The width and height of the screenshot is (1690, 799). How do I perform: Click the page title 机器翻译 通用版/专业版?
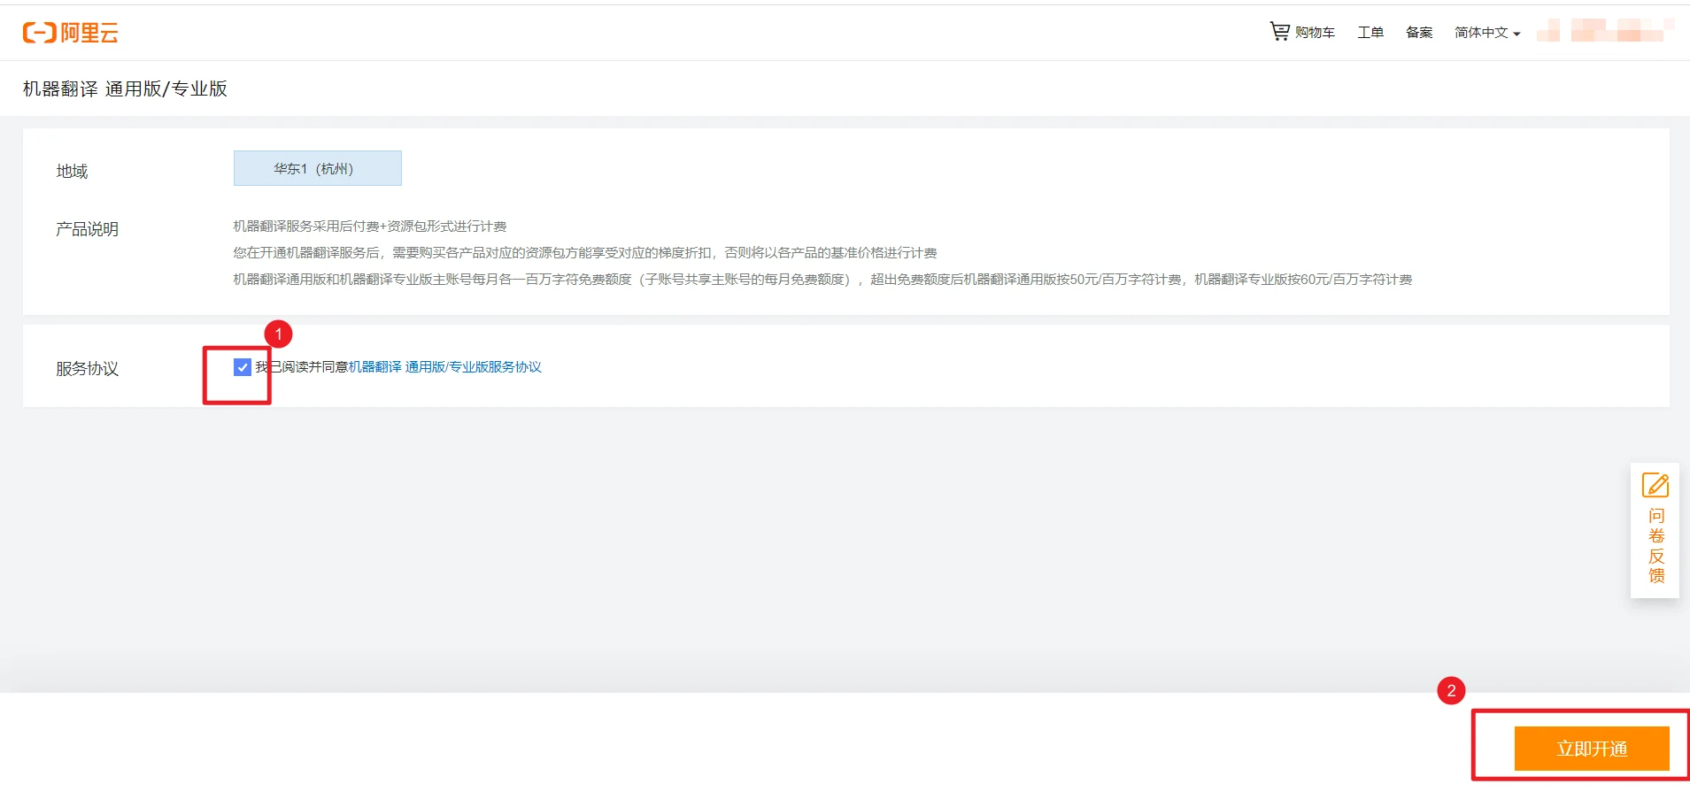[x=124, y=88]
